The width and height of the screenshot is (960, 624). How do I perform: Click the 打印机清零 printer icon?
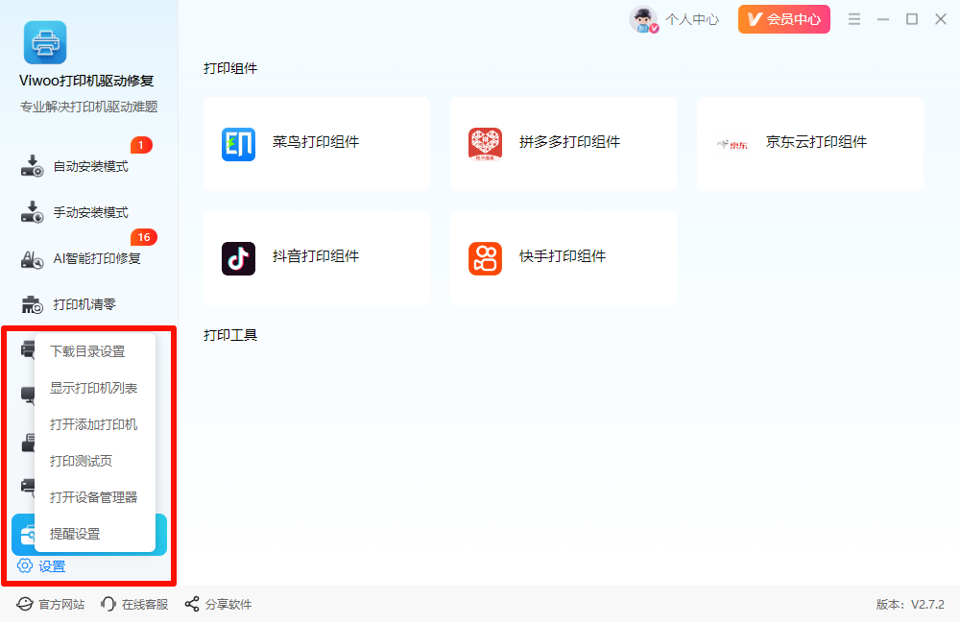tap(32, 303)
